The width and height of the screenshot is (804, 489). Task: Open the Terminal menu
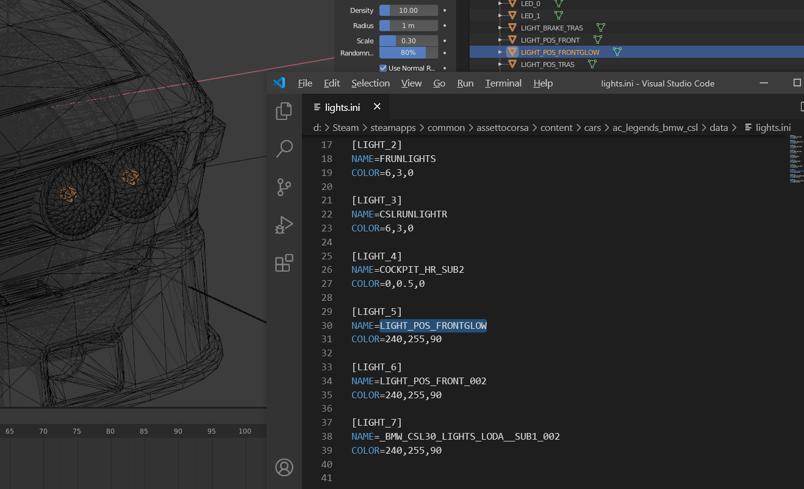(x=503, y=83)
